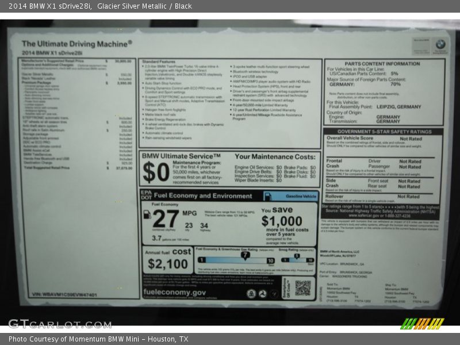The height and width of the screenshot is (345, 460).
Task: Select the Parts Content Information heading
Action: point(382,64)
